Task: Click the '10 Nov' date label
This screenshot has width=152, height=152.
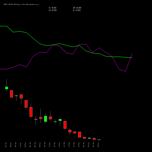Action: click(45, 145)
